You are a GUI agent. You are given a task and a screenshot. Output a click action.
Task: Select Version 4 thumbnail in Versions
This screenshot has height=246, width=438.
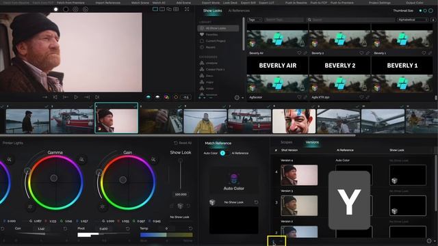pos(299,175)
